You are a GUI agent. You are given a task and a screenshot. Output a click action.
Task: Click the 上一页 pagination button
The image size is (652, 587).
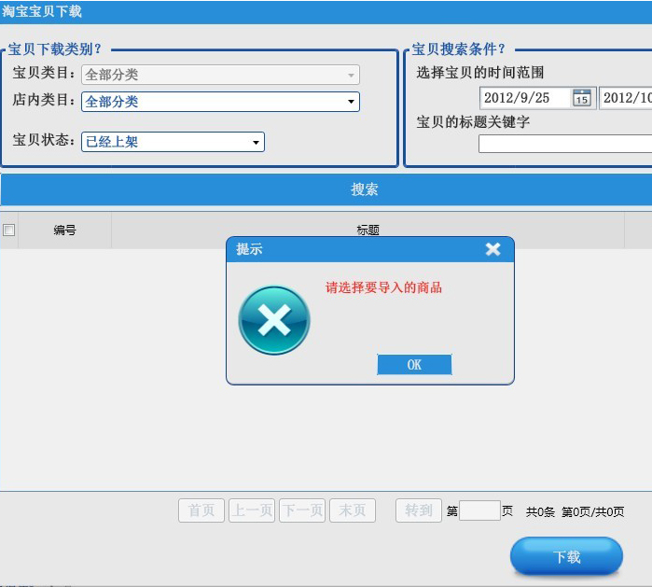[252, 510]
